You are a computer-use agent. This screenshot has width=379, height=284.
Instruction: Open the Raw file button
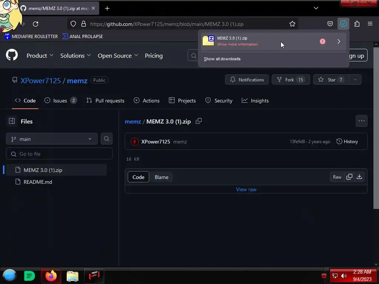click(x=337, y=177)
